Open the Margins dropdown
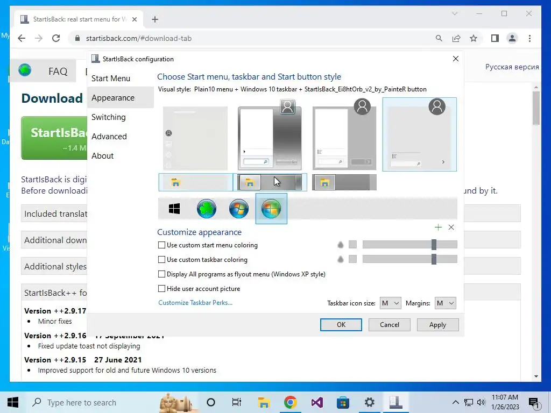551x413 pixels. click(445, 303)
